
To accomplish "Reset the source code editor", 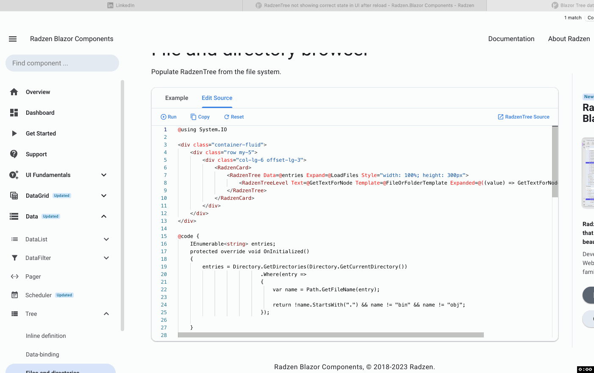I will tap(234, 117).
